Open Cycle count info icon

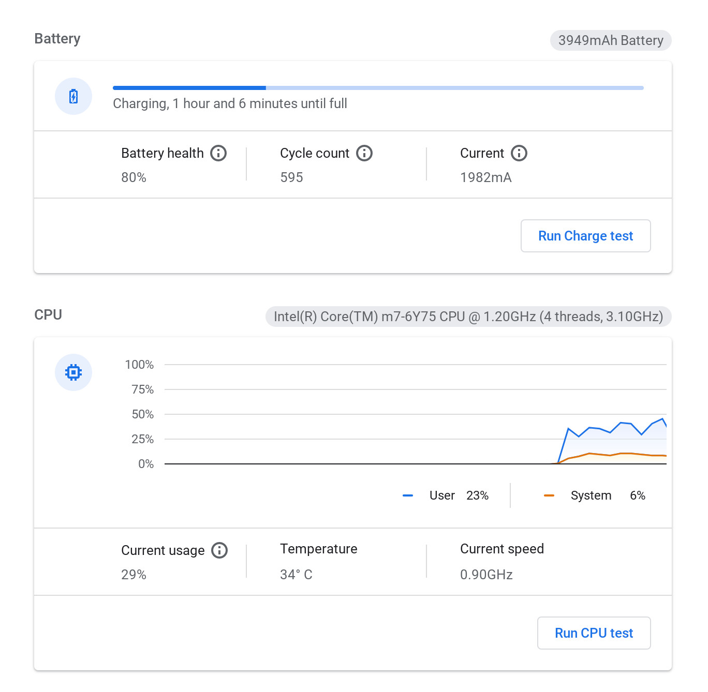point(364,153)
